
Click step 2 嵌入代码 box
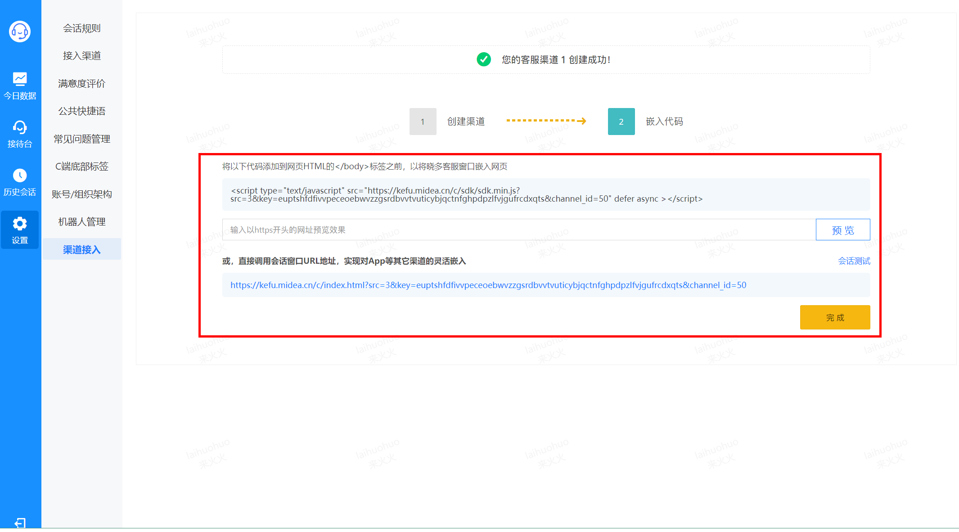click(x=621, y=122)
